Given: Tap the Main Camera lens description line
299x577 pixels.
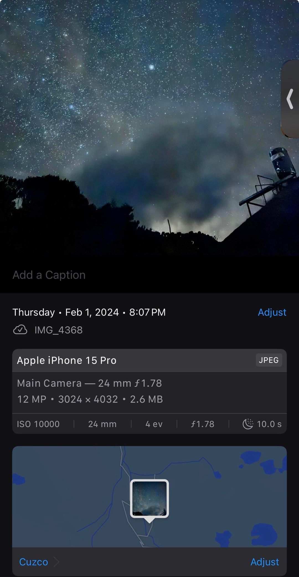Looking at the screenshot, I should click(89, 383).
